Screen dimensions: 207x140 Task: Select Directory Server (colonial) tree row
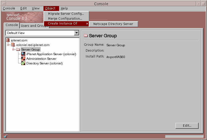coord(45,63)
